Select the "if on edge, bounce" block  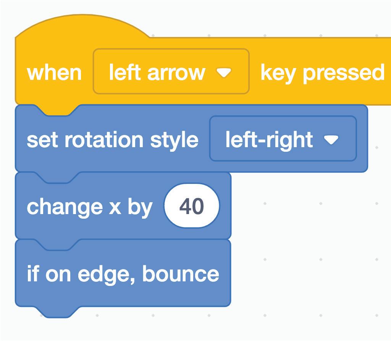(x=123, y=274)
